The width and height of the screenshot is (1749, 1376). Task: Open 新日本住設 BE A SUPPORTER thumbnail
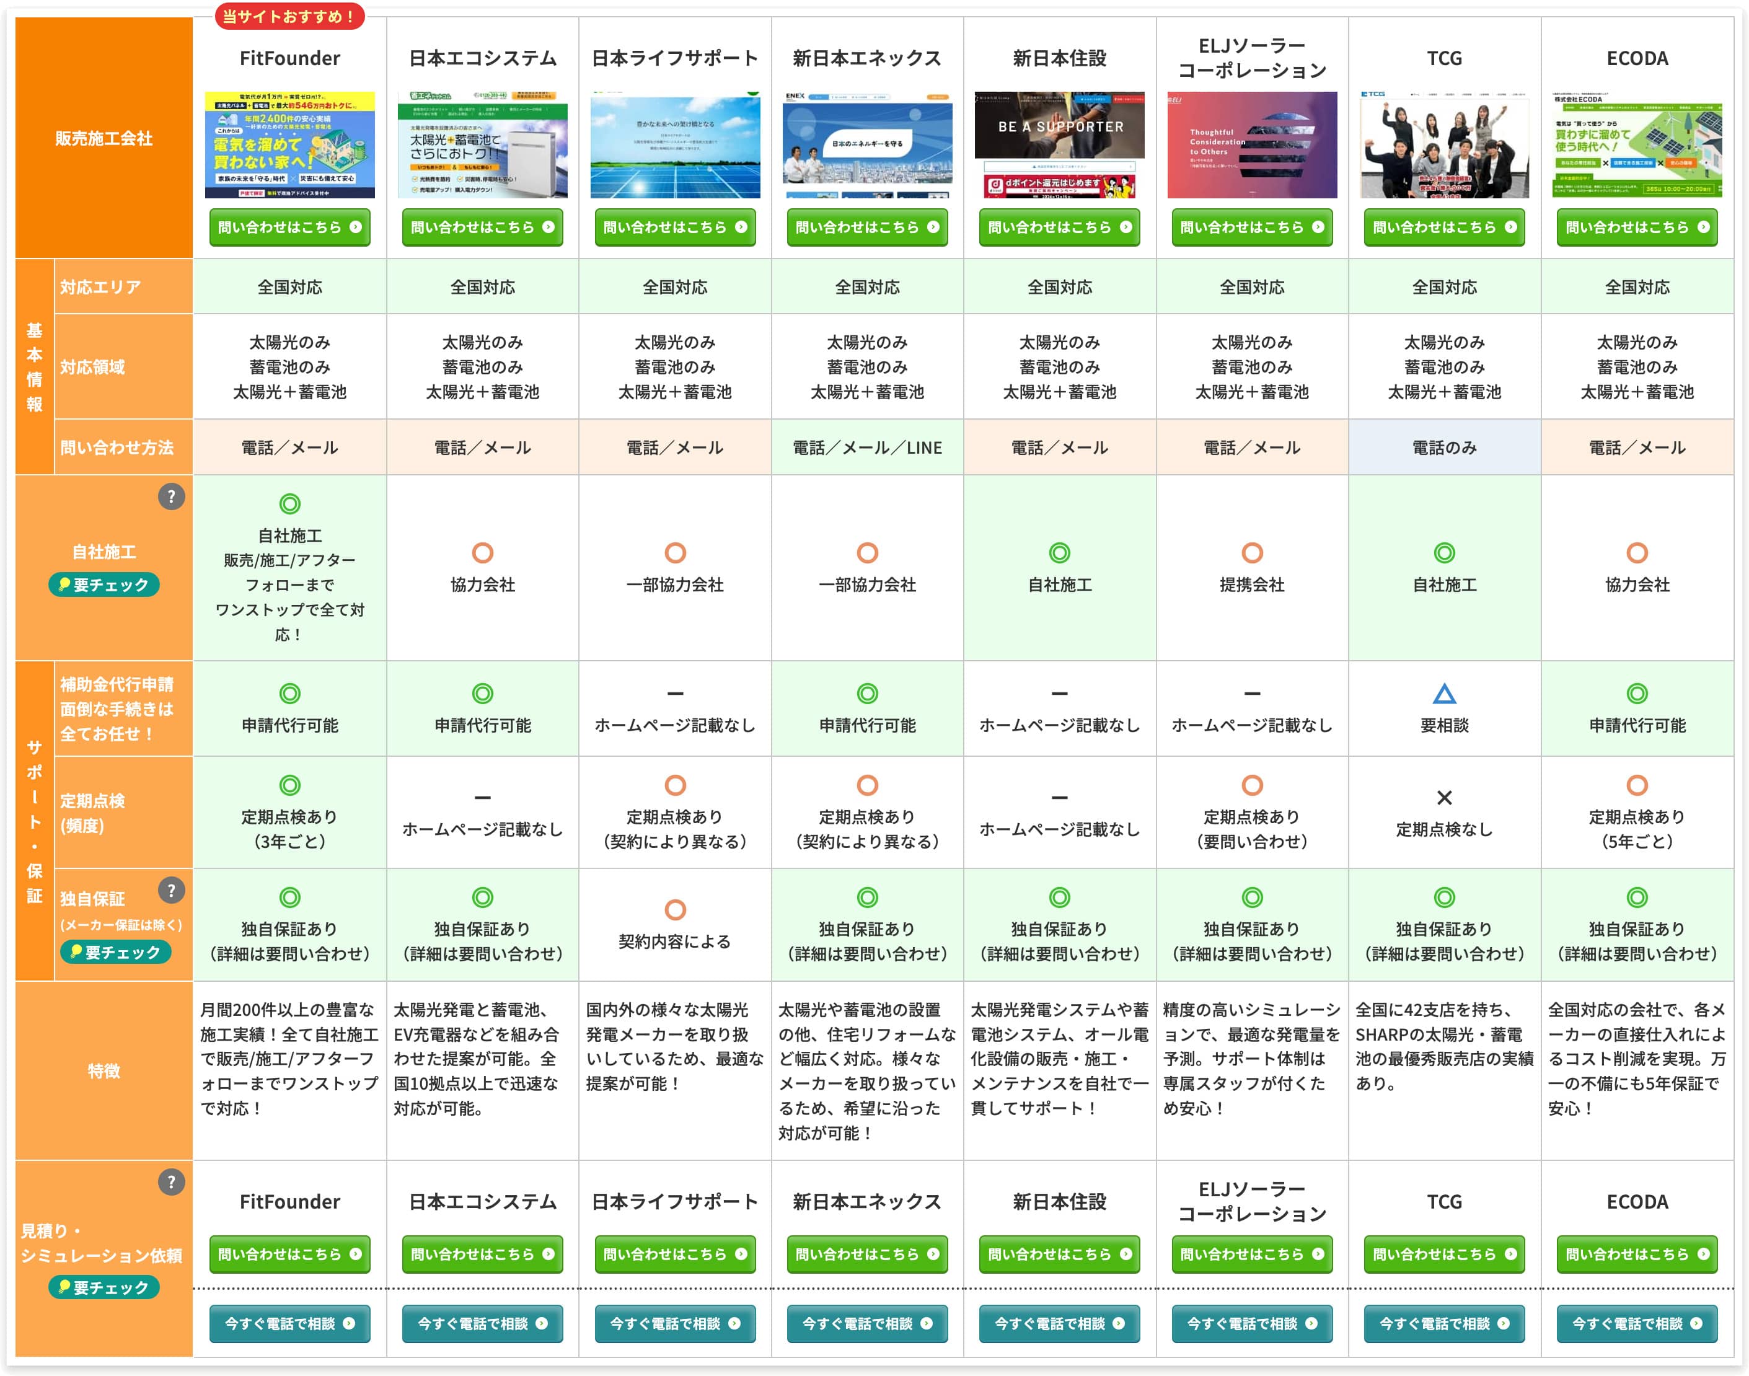pyautogui.click(x=1059, y=144)
